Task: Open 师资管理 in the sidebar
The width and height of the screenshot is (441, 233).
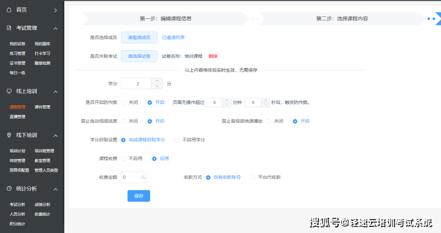Action: (x=17, y=161)
